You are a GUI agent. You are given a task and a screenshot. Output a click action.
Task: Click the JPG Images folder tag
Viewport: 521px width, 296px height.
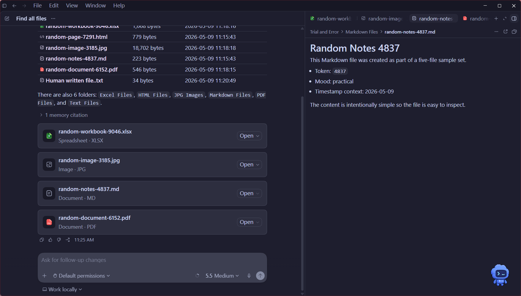pyautogui.click(x=189, y=95)
